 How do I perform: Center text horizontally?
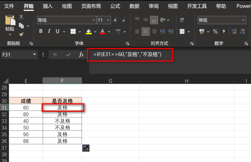146,31
